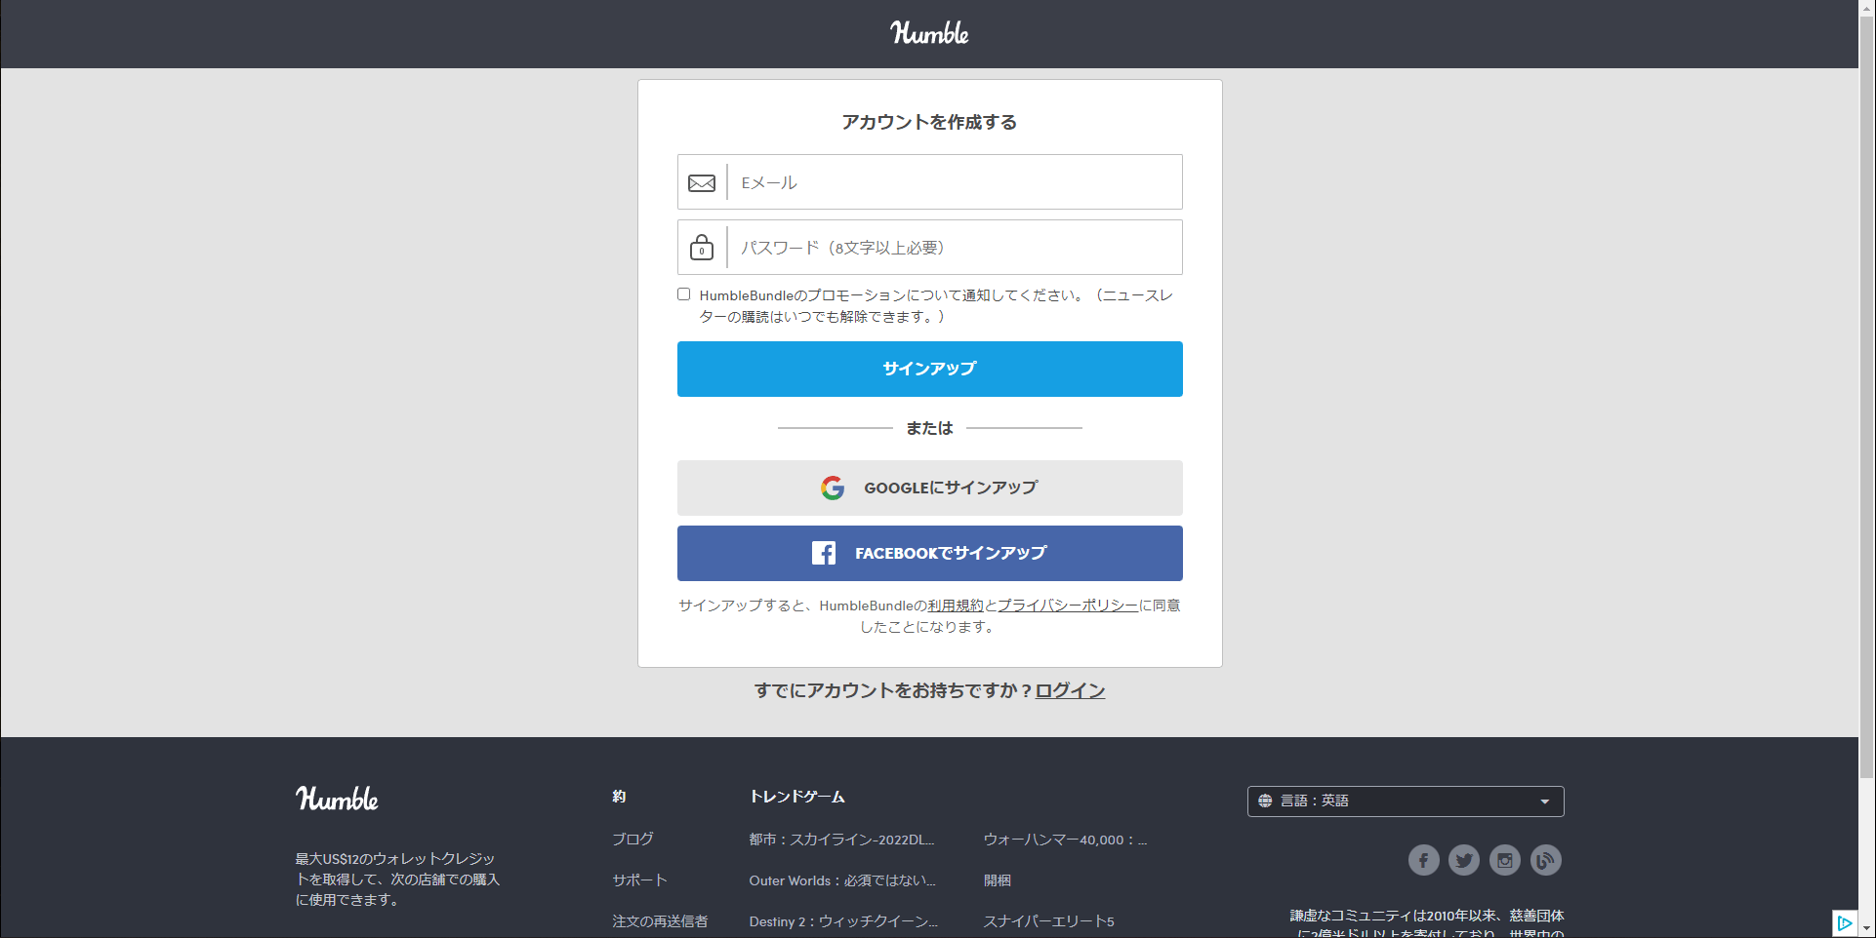1876x938 pixels.
Task: Focus the パスワード input field
Action: (x=929, y=248)
